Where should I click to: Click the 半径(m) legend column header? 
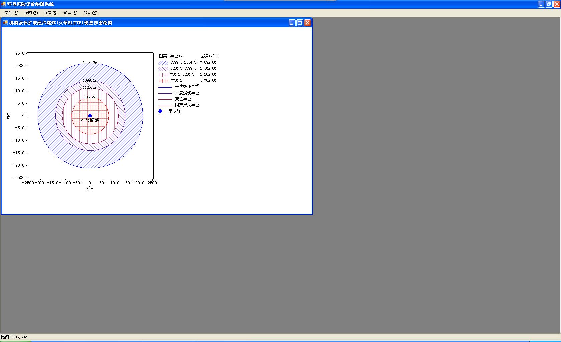pyautogui.click(x=177, y=56)
